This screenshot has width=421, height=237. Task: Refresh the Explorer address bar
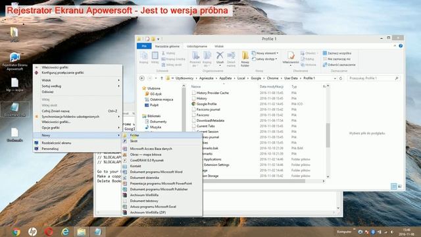click(341, 78)
